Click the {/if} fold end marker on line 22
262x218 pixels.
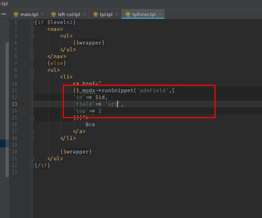coord(32,166)
